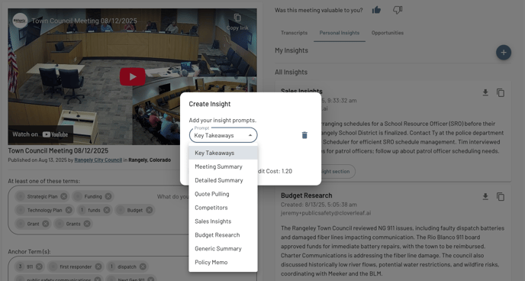Image resolution: width=525 pixels, height=281 pixels.
Task: Copy the Budget Research insight
Action: [x=501, y=196]
